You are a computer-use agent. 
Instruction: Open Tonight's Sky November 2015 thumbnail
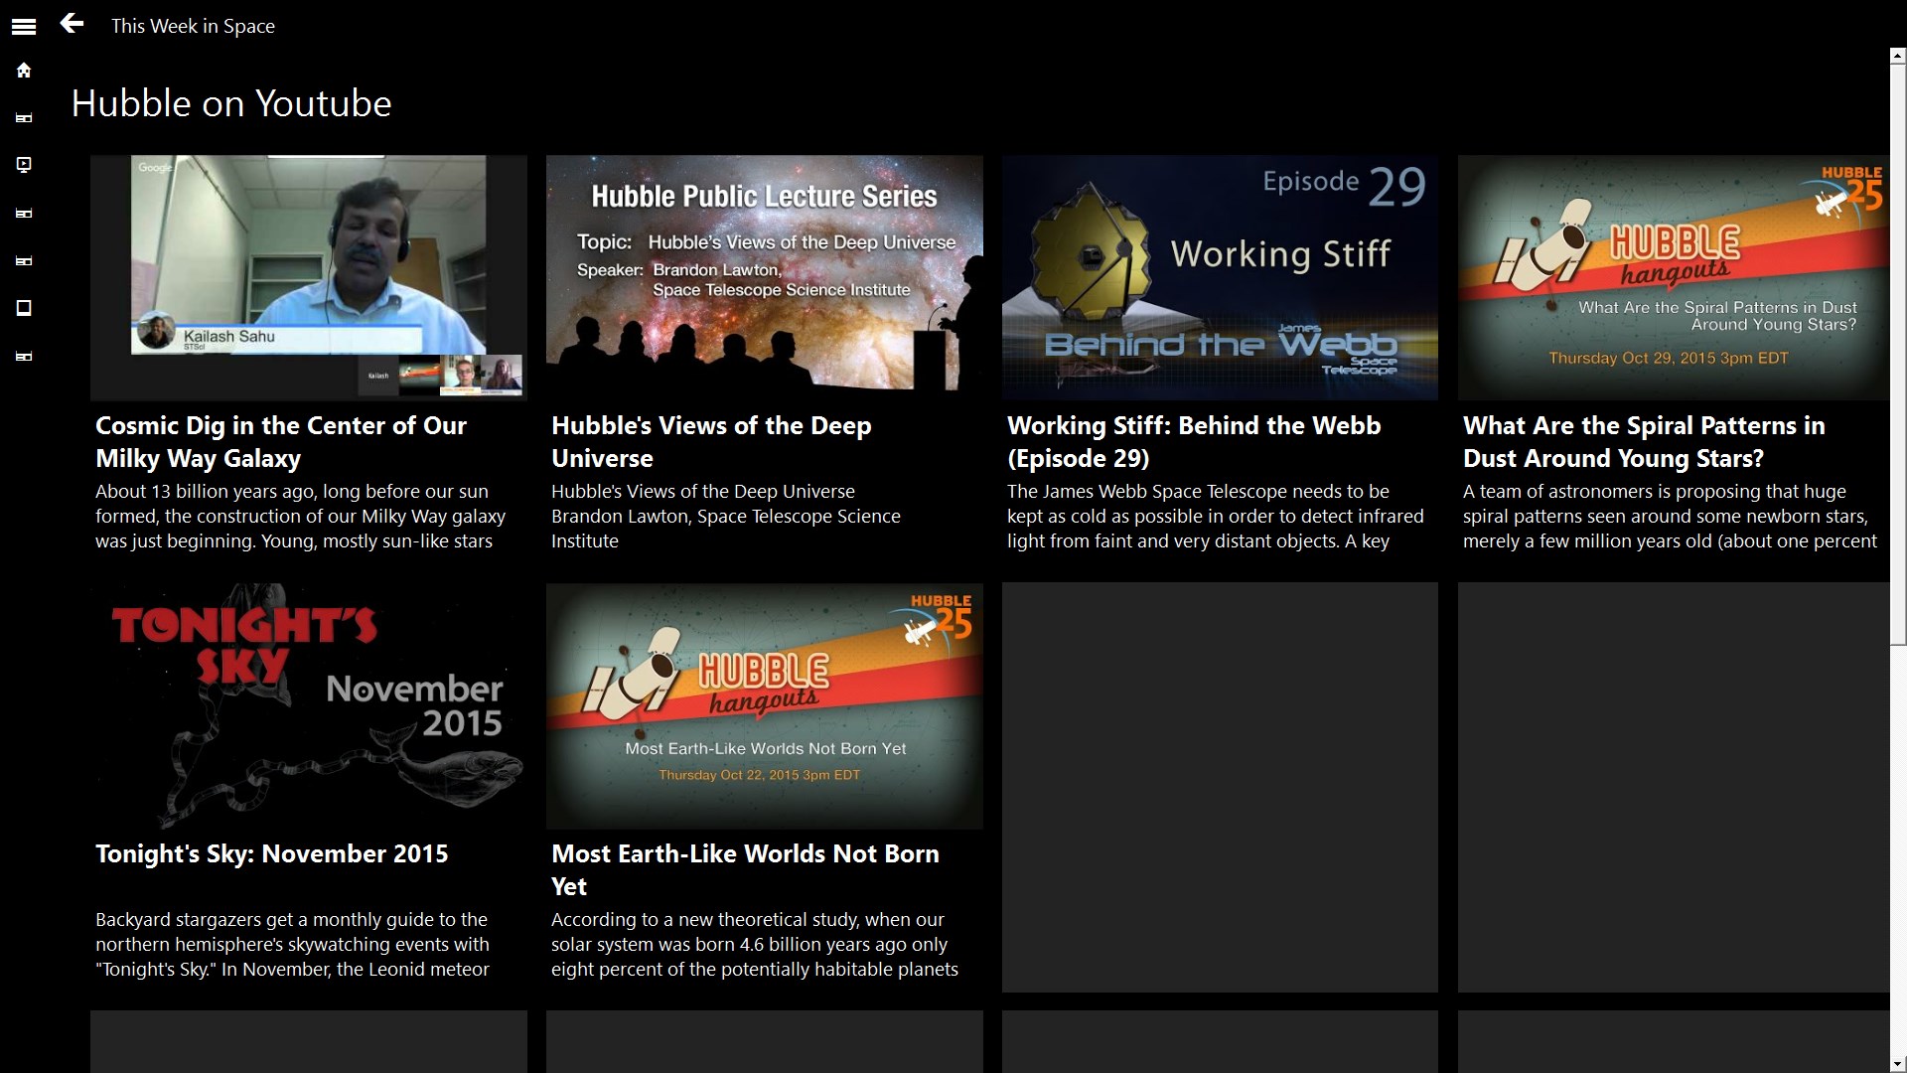[308, 705]
